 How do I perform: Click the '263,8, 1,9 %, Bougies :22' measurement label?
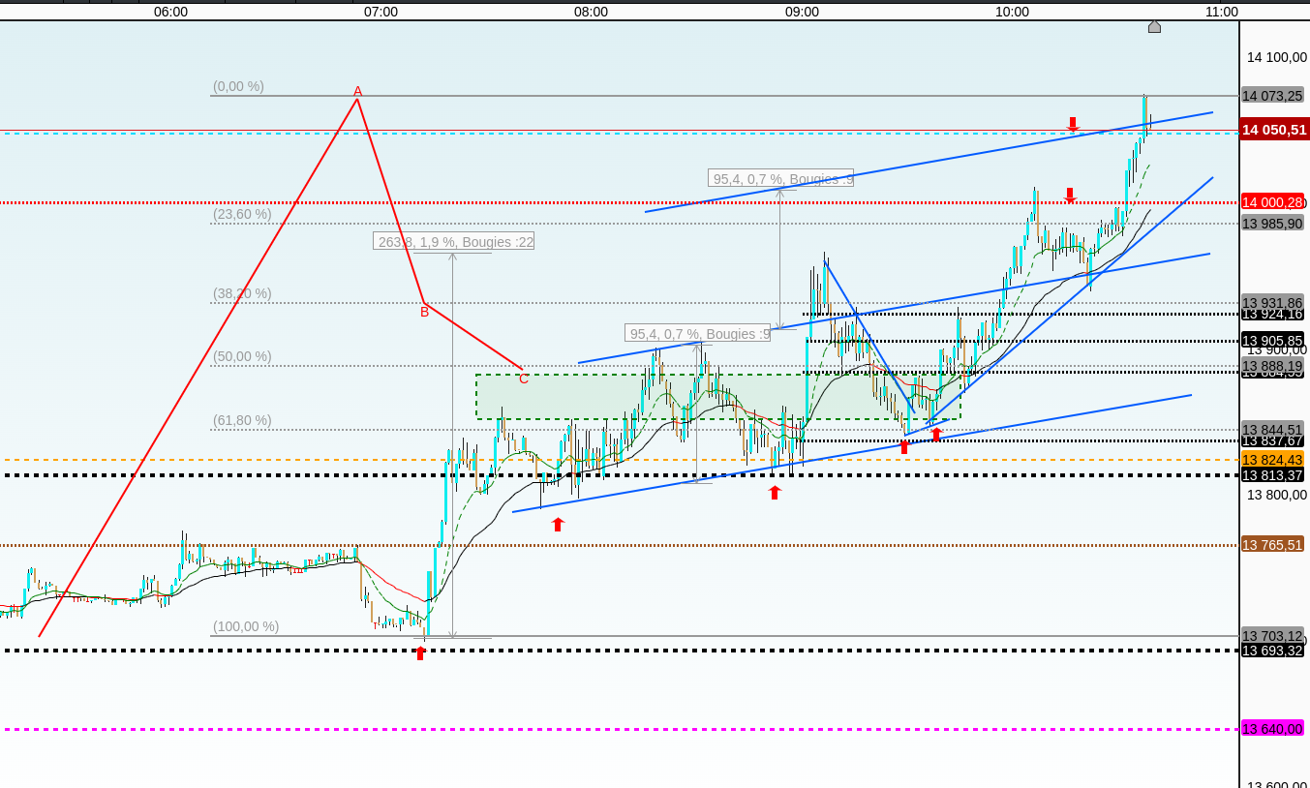click(x=453, y=241)
